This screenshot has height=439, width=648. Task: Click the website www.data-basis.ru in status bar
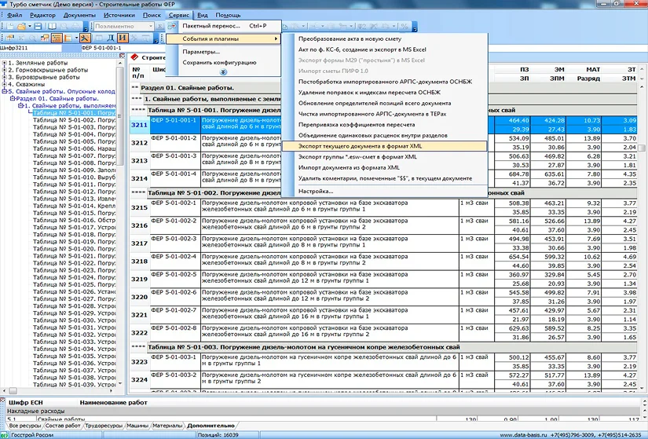pyautogui.click(x=523, y=435)
